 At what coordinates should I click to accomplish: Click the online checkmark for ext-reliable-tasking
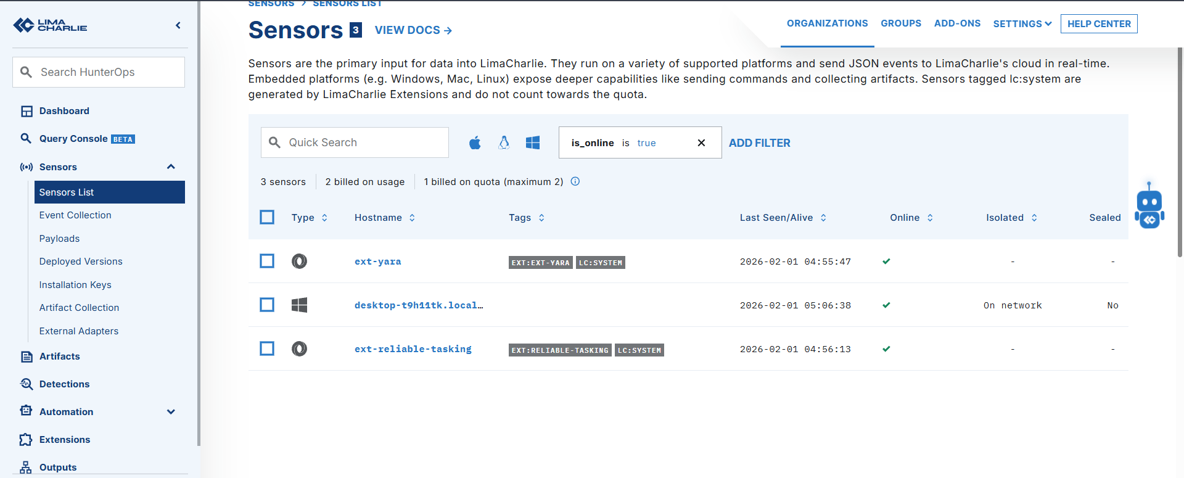tap(886, 349)
